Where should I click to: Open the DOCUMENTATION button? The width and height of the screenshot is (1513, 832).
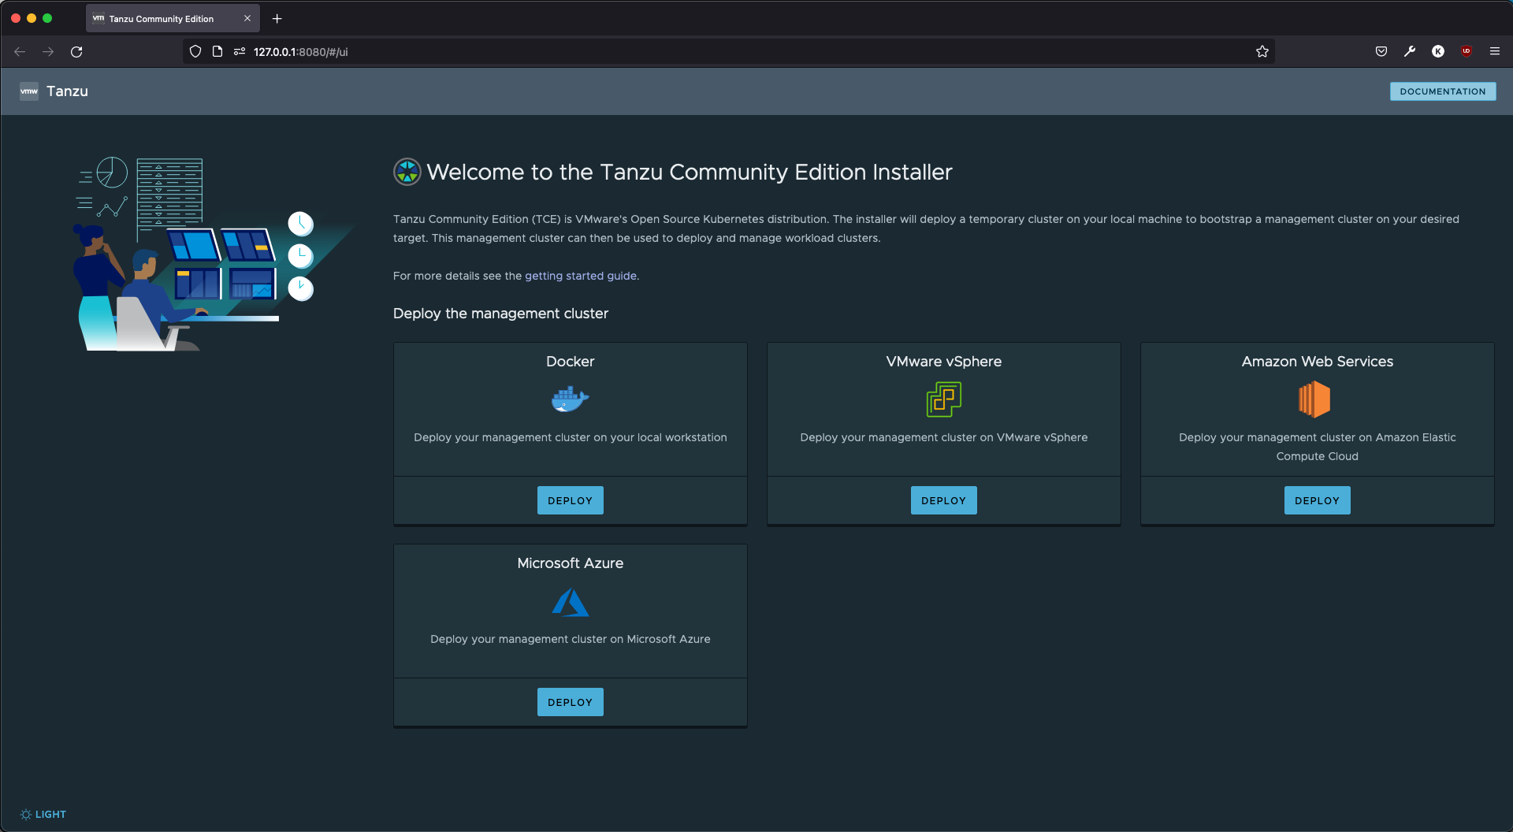tap(1443, 91)
